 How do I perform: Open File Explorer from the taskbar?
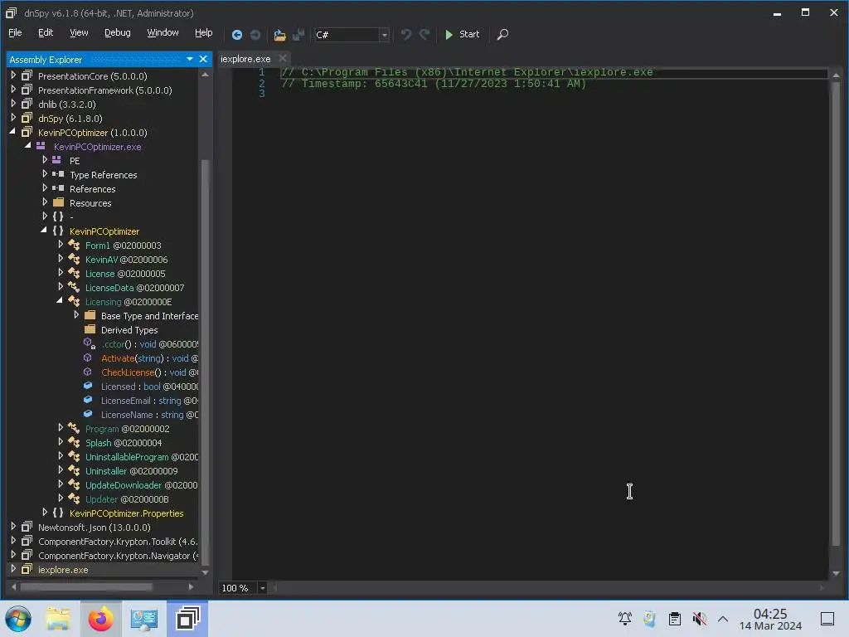(59, 619)
